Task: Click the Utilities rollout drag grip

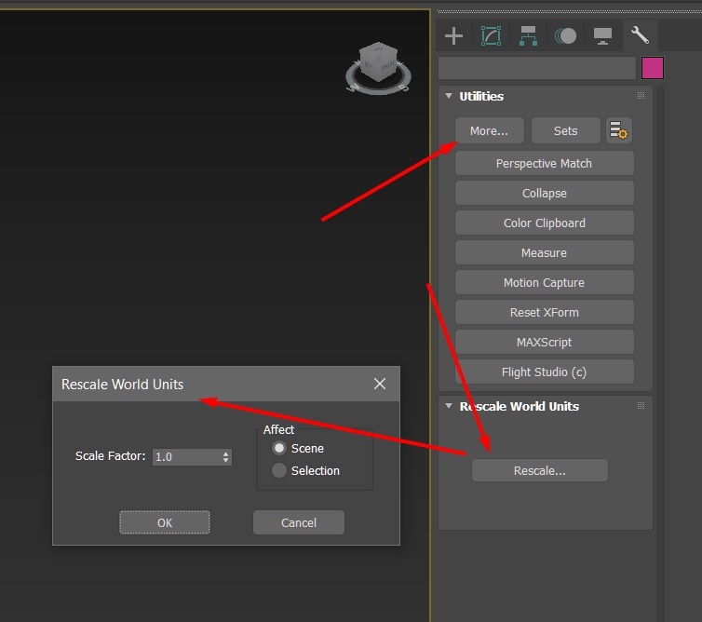Action: click(641, 95)
